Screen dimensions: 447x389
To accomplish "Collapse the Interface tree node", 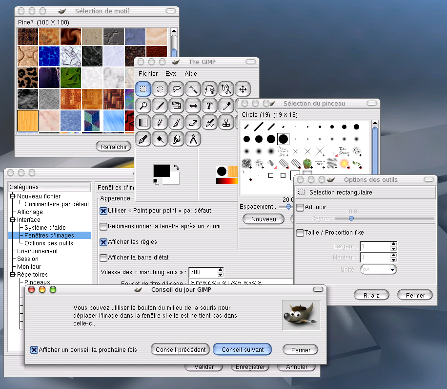I will point(12,220).
